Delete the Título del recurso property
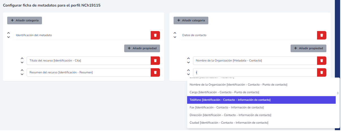 click(155, 61)
